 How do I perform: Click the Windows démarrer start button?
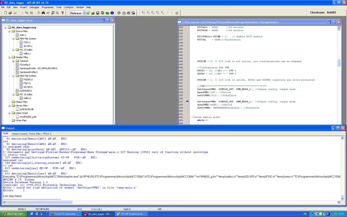pyautogui.click(x=14, y=214)
